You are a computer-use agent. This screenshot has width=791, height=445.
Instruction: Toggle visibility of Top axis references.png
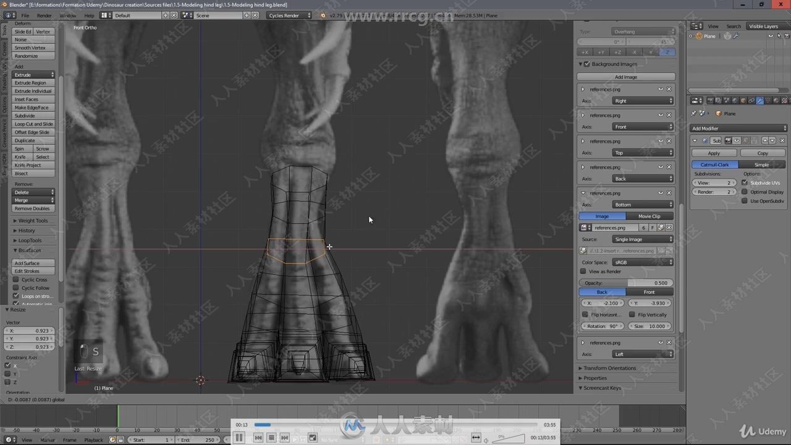coord(660,141)
